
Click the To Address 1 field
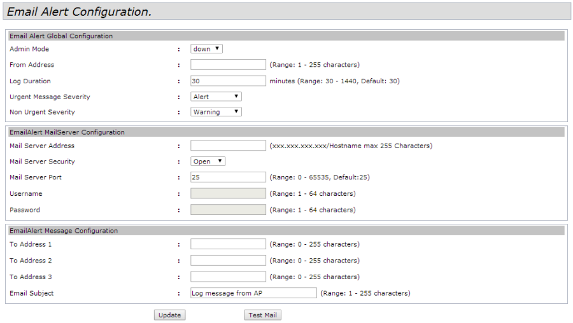228,244
